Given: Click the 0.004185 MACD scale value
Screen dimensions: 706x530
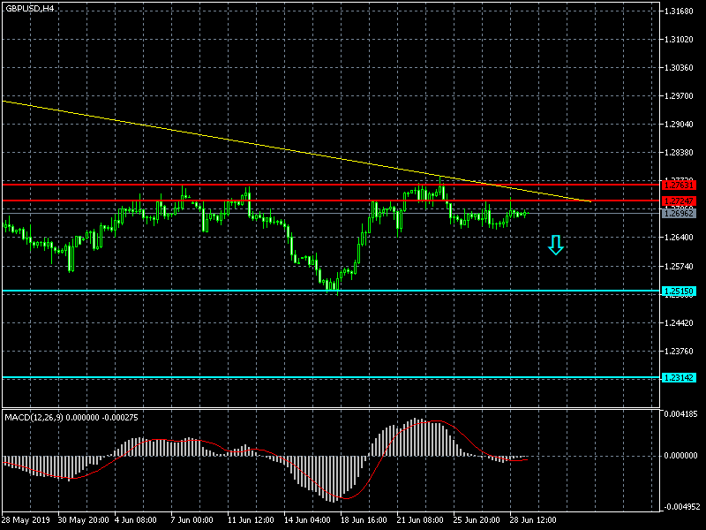Looking at the screenshot, I should click(680, 413).
